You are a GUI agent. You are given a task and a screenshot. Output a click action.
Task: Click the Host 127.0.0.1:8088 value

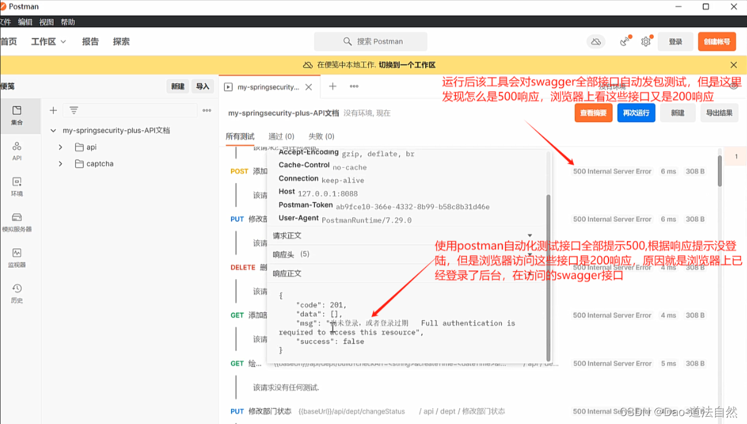(x=328, y=193)
